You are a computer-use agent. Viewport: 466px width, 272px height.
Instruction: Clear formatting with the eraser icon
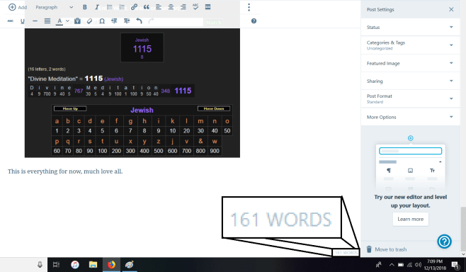pyautogui.click(x=89, y=21)
